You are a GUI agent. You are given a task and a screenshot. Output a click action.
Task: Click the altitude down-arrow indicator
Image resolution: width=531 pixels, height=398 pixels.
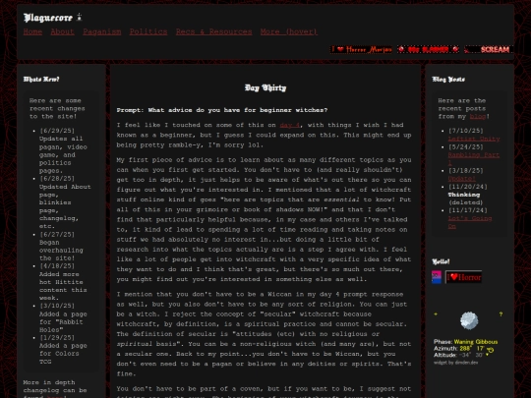pos(488,355)
